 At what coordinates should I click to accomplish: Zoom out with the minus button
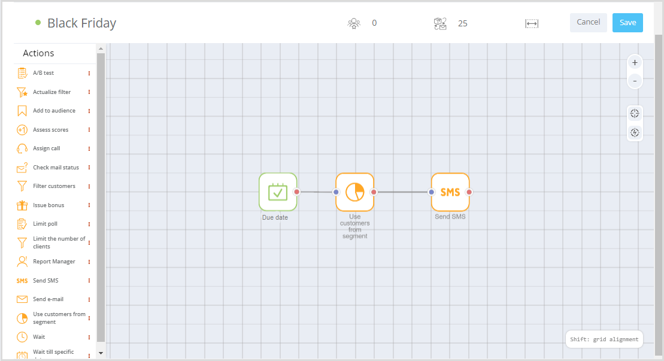point(635,80)
